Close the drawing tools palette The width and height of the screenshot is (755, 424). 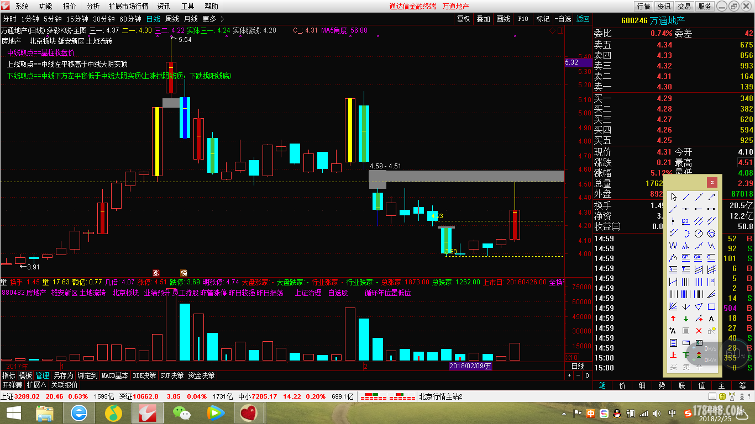[x=712, y=182]
